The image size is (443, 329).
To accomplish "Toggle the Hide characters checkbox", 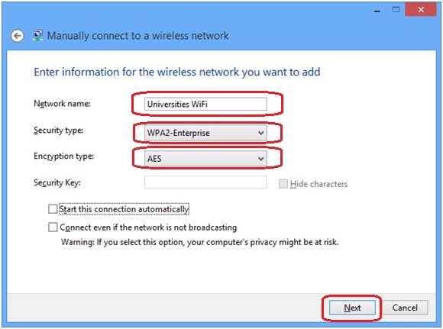I will coord(283,184).
